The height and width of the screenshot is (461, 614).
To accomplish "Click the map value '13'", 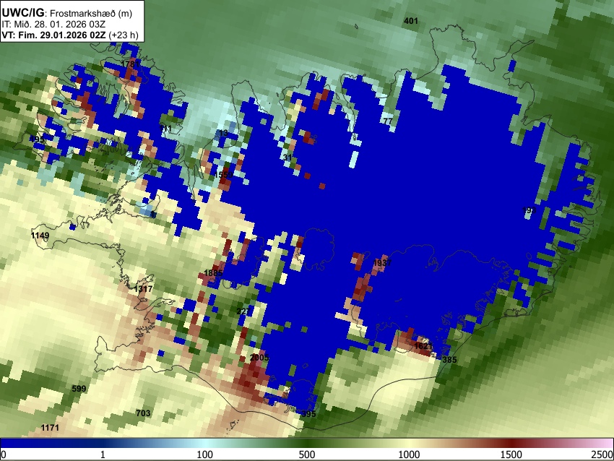I will [223, 133].
